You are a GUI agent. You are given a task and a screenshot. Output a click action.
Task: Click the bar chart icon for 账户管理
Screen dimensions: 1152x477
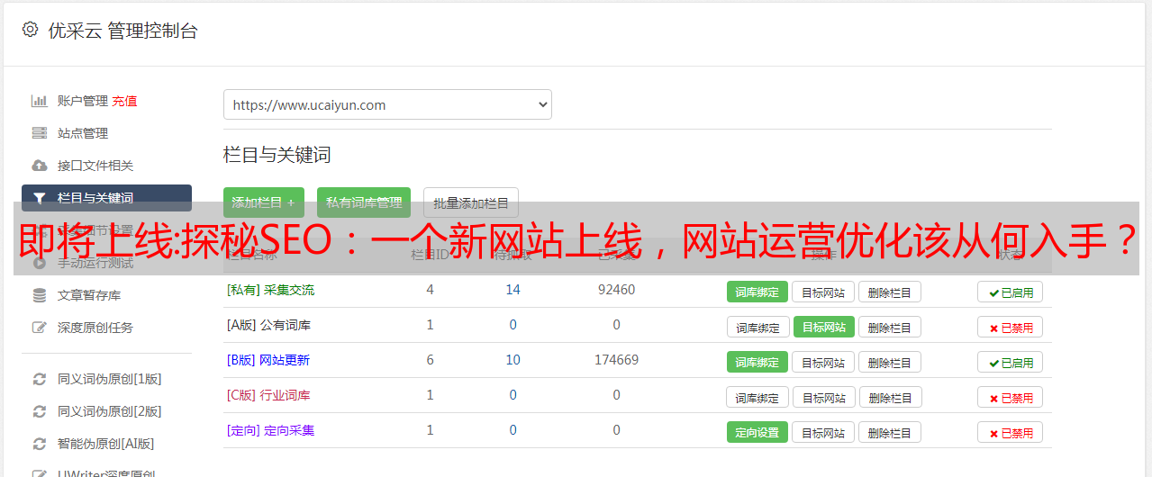point(39,101)
